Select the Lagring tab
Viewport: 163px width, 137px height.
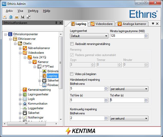click(x=79, y=24)
